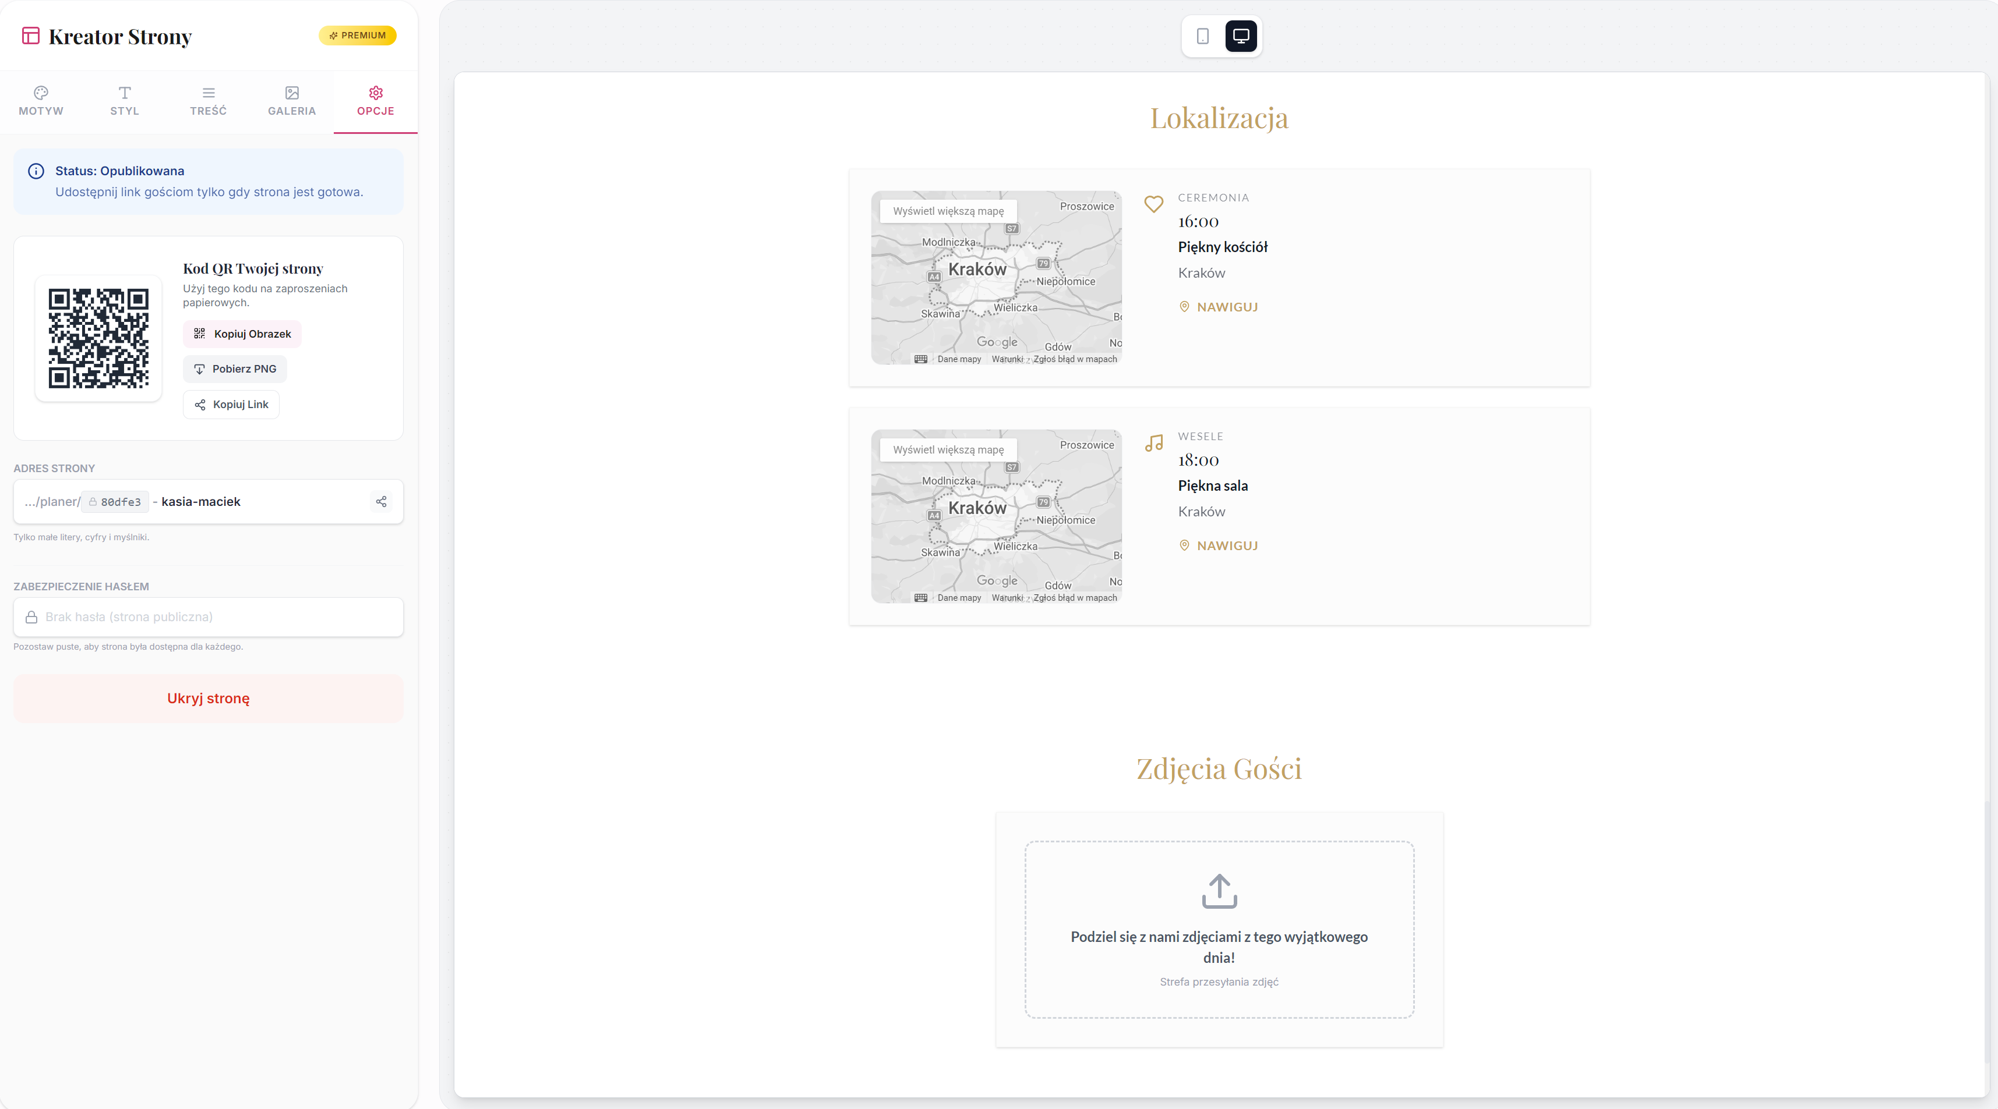Screen dimensions: 1998x1109
Task: Click Kopiuj Obrazek button
Action: (242, 334)
